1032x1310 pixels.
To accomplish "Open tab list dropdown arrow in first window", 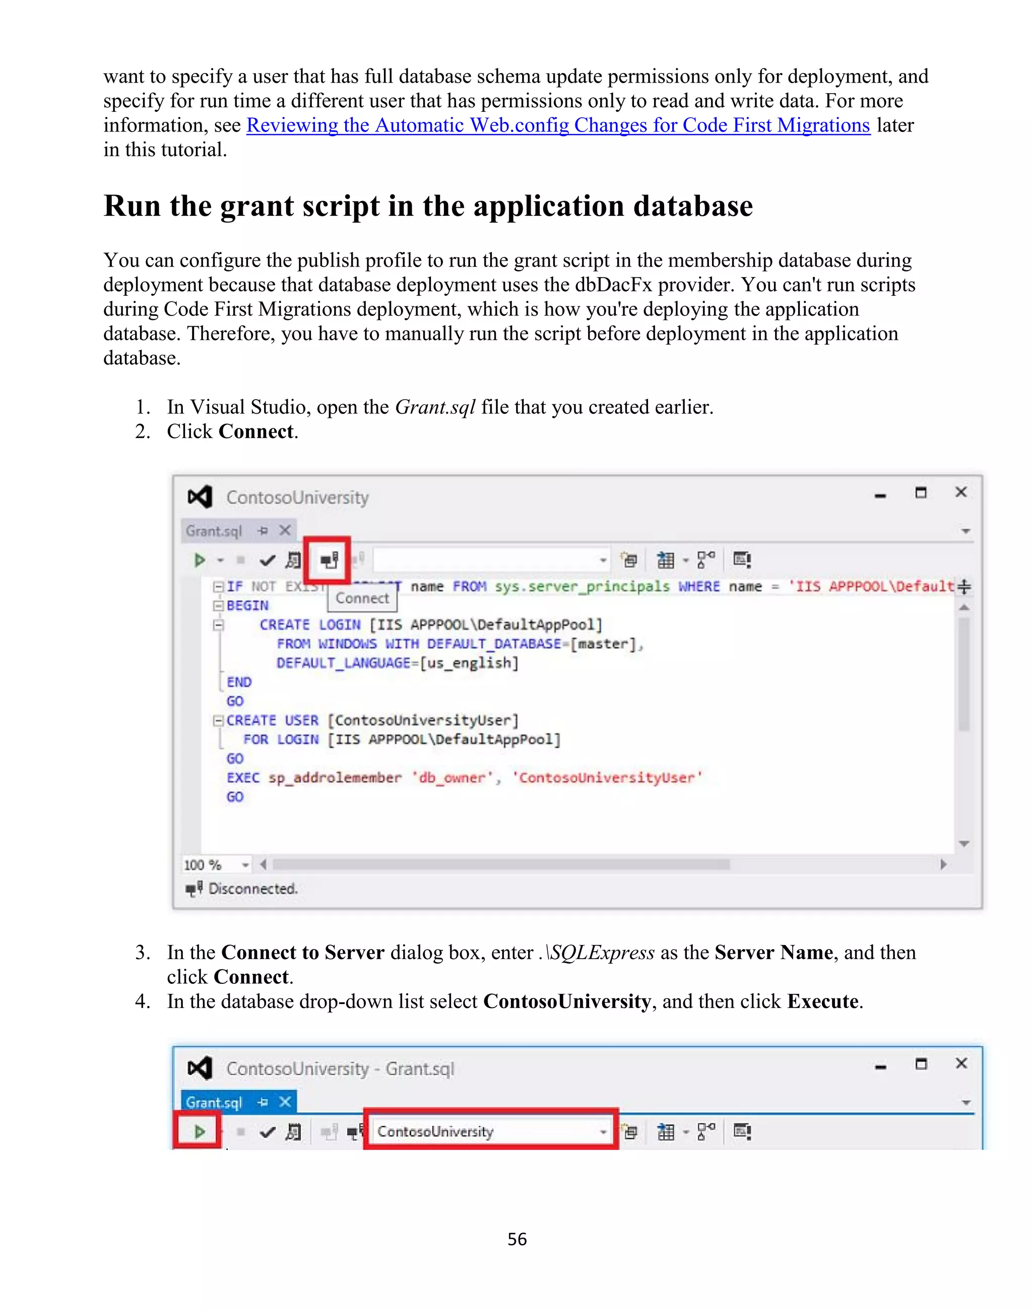I will [x=965, y=531].
